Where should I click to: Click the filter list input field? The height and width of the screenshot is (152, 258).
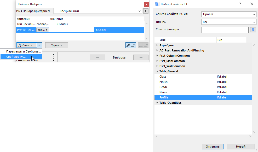coord(225,30)
